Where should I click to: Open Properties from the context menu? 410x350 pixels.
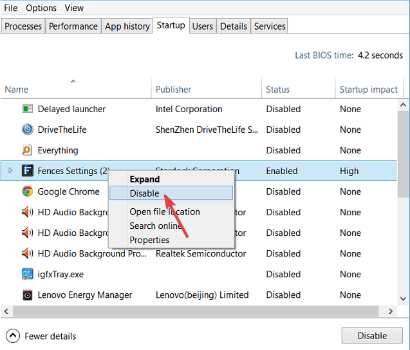click(x=149, y=240)
